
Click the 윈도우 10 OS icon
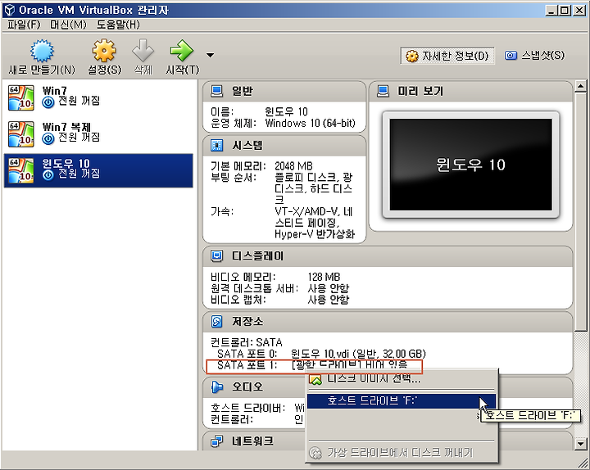(21, 170)
